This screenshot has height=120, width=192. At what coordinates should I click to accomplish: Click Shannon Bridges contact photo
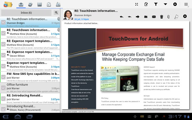[68, 15]
